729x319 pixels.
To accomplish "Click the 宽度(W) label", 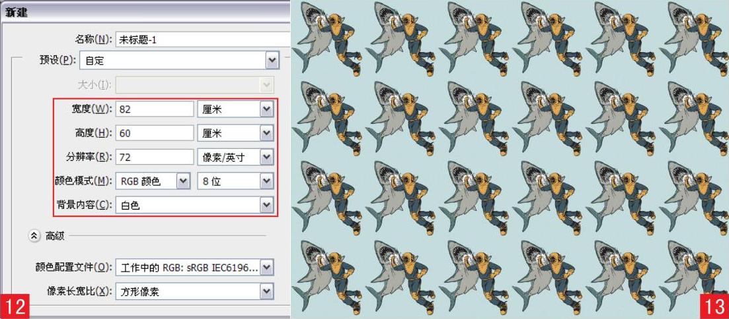I will (91, 109).
